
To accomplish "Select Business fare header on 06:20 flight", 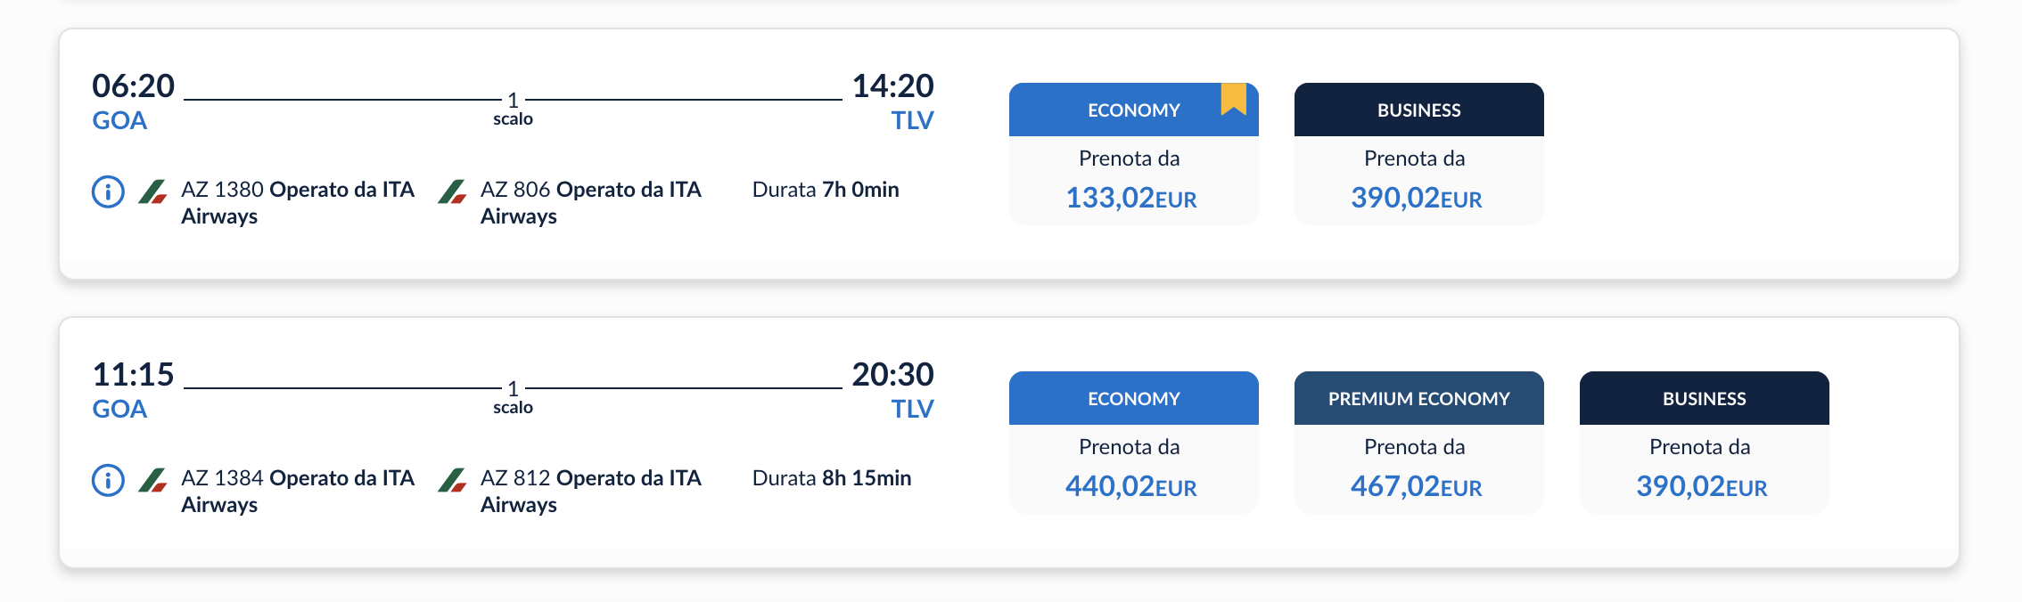I will (1418, 110).
